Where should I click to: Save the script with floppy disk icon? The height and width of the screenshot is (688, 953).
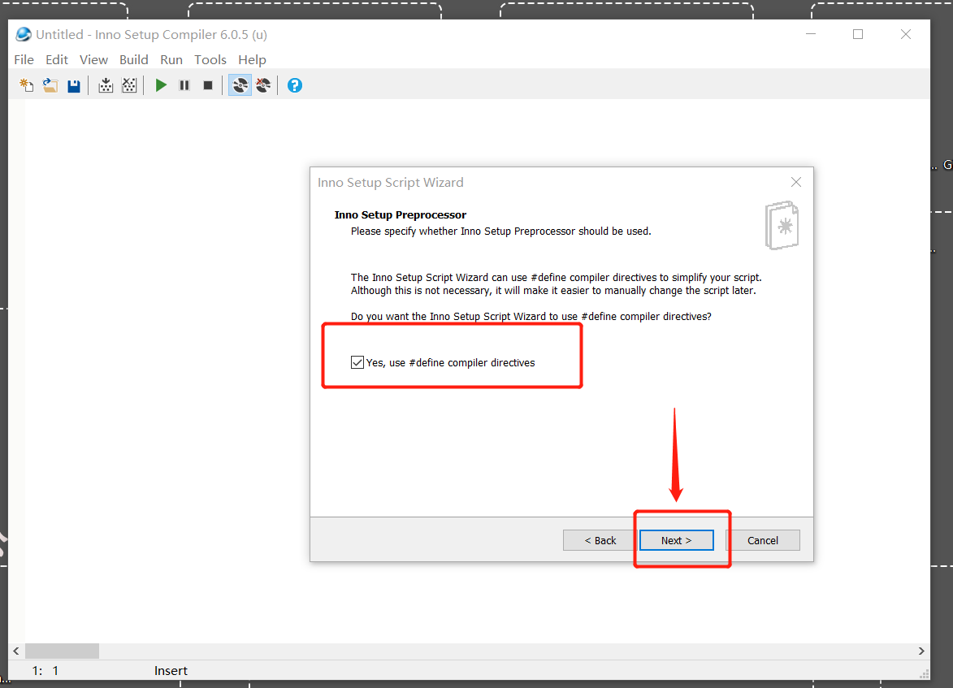tap(74, 86)
